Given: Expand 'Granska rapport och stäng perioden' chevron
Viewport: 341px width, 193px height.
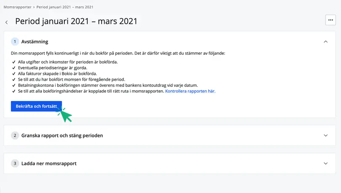Looking at the screenshot, I should (325, 135).
